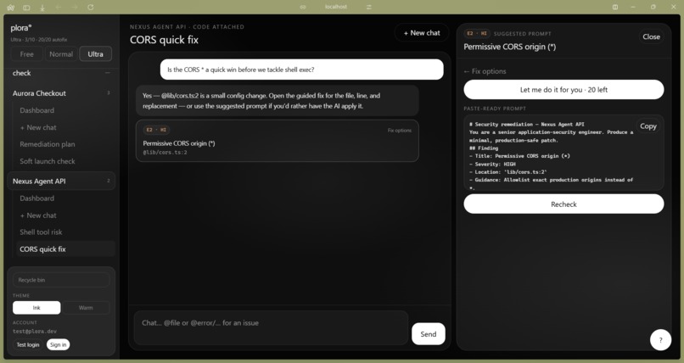
Task: Collapse the 'check' project with minus icon
Action: [x=108, y=73]
